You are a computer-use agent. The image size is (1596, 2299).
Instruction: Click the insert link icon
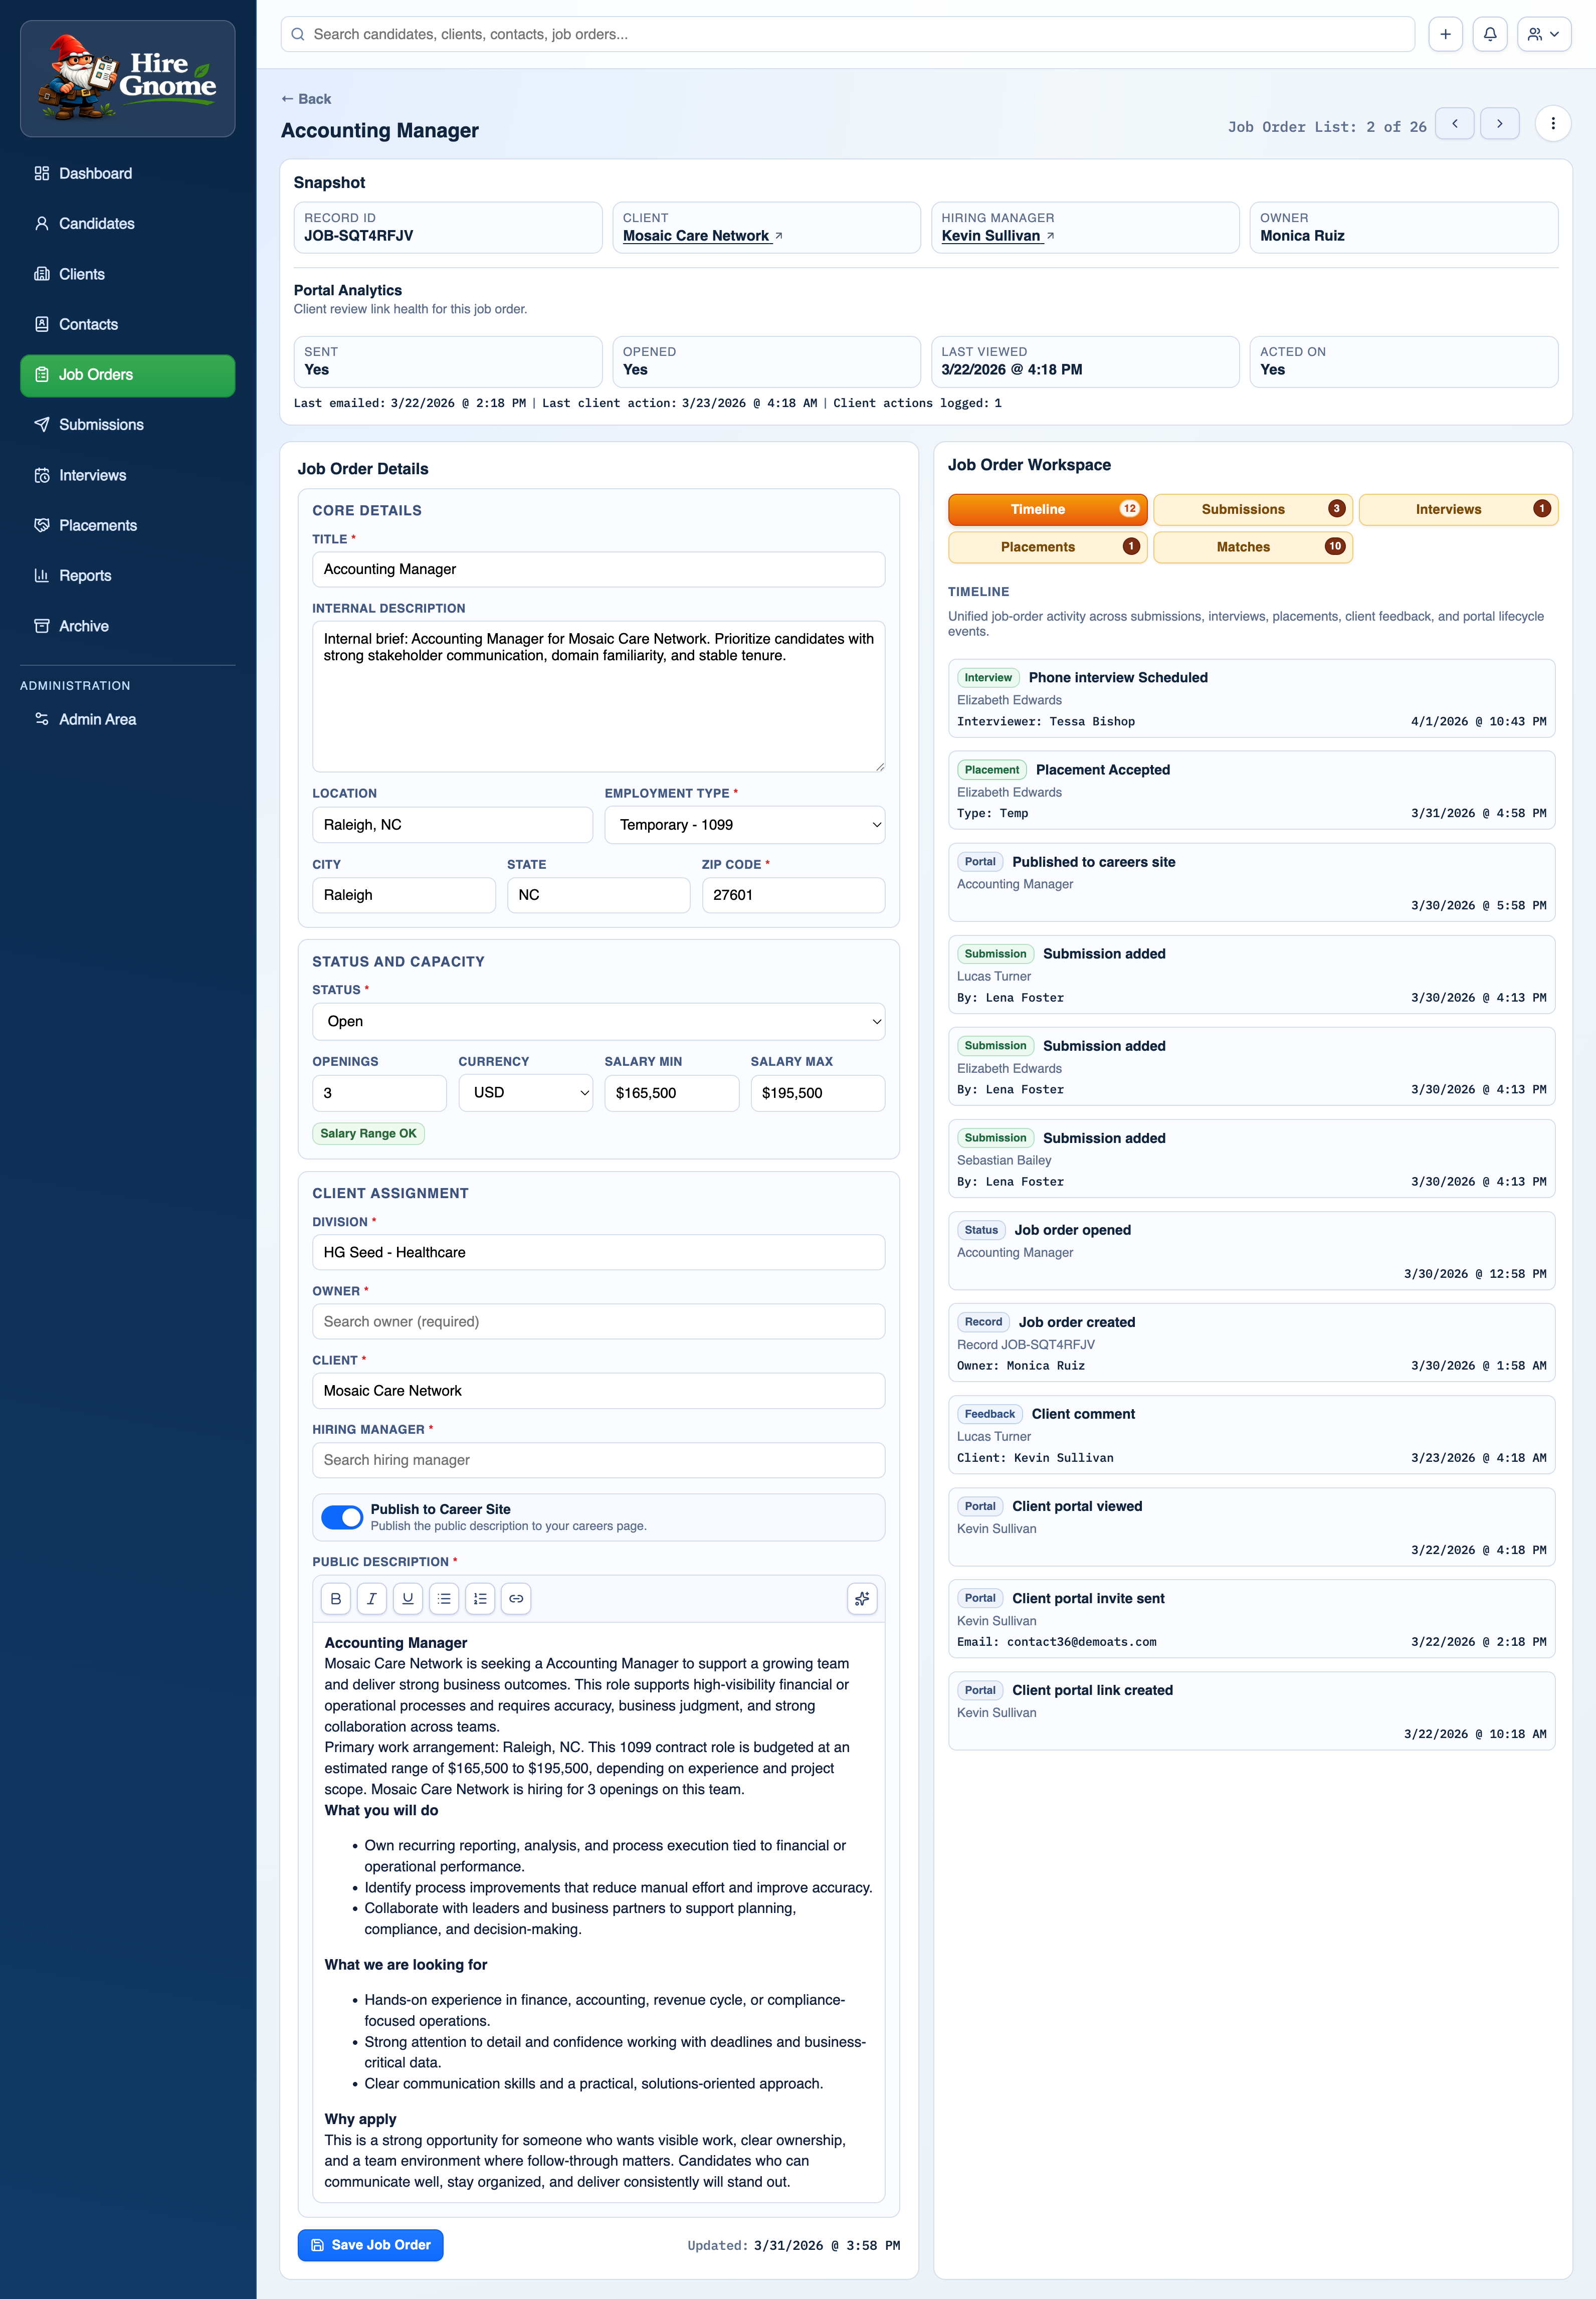tap(516, 1598)
